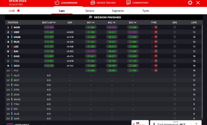This screenshot has height=125, width=207.
Task: Click the checkered flag session finished icon
Action: point(91,17)
